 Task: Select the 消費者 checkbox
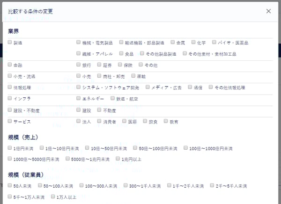pyautogui.click(x=99, y=121)
